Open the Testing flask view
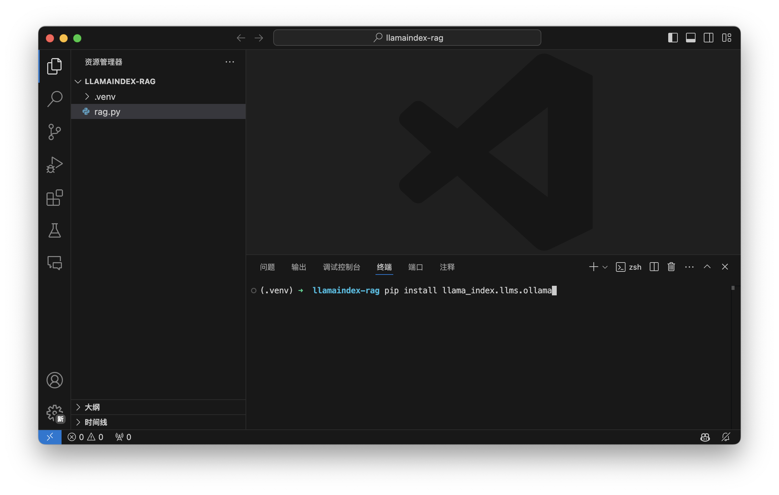Screen dimensions: 779x495 click(55, 230)
